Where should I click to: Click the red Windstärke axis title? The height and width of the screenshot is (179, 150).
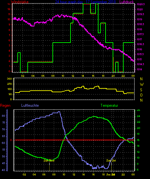(20, 2)
